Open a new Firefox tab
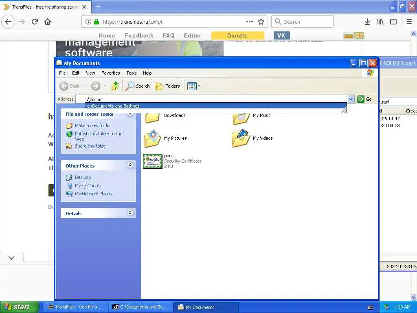417x313 pixels. click(x=98, y=7)
